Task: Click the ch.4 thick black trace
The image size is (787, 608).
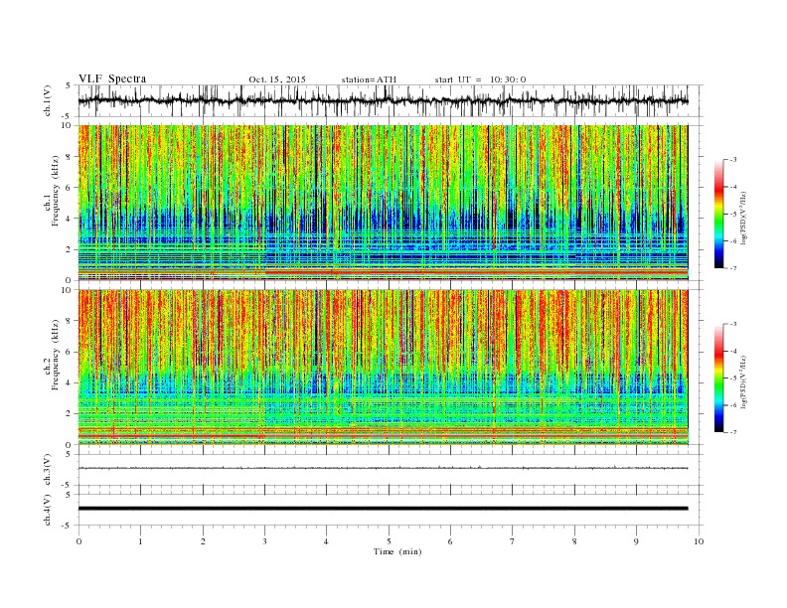Action: point(383,509)
